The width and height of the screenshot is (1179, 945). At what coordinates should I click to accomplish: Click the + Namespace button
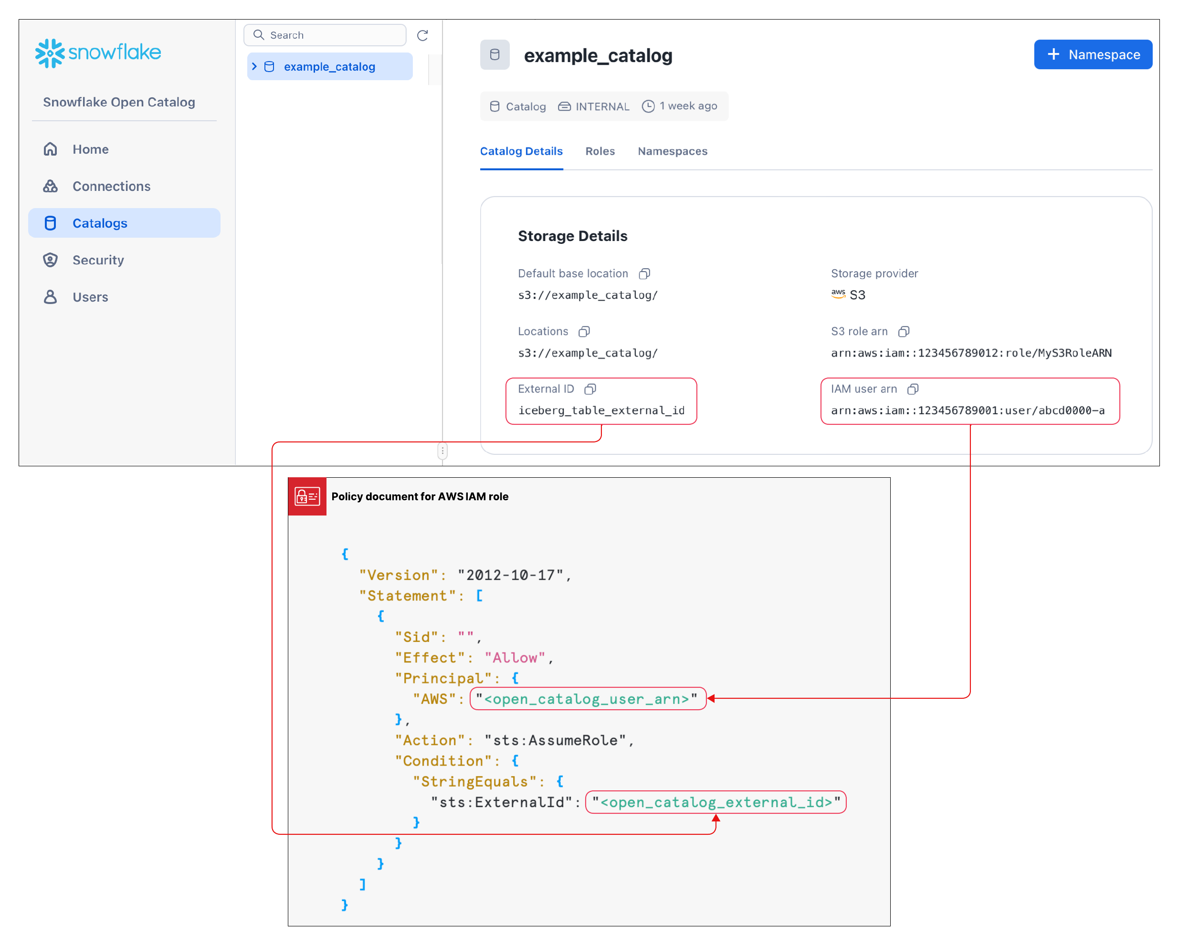pyautogui.click(x=1092, y=55)
